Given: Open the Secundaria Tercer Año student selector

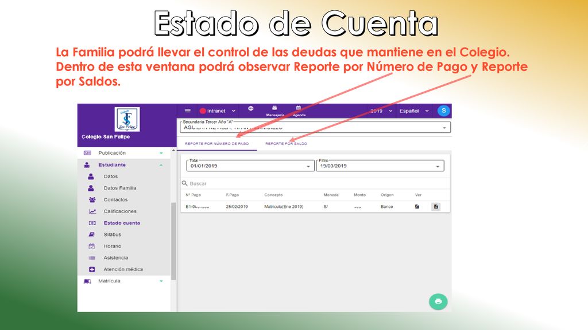Looking at the screenshot, I should pyautogui.click(x=315, y=127).
